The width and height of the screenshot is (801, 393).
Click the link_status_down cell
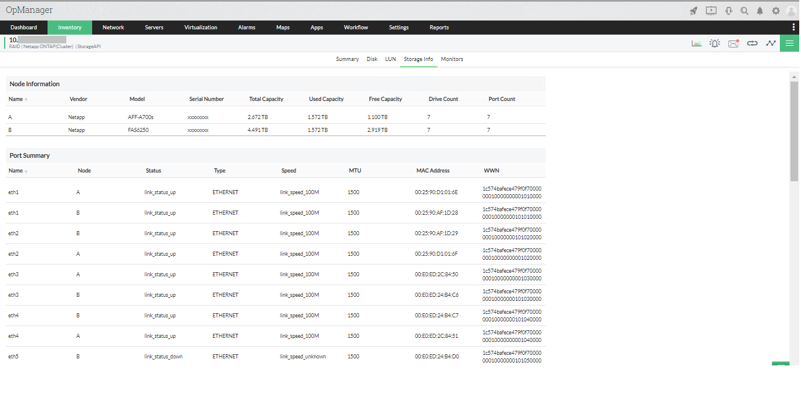point(163,357)
